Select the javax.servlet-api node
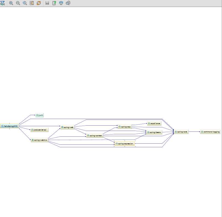 [40, 130]
